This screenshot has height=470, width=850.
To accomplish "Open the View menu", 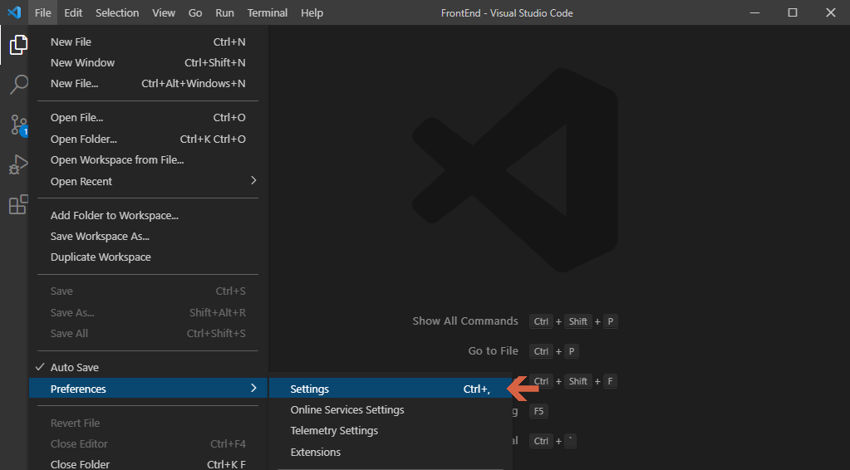I will pyautogui.click(x=164, y=12).
